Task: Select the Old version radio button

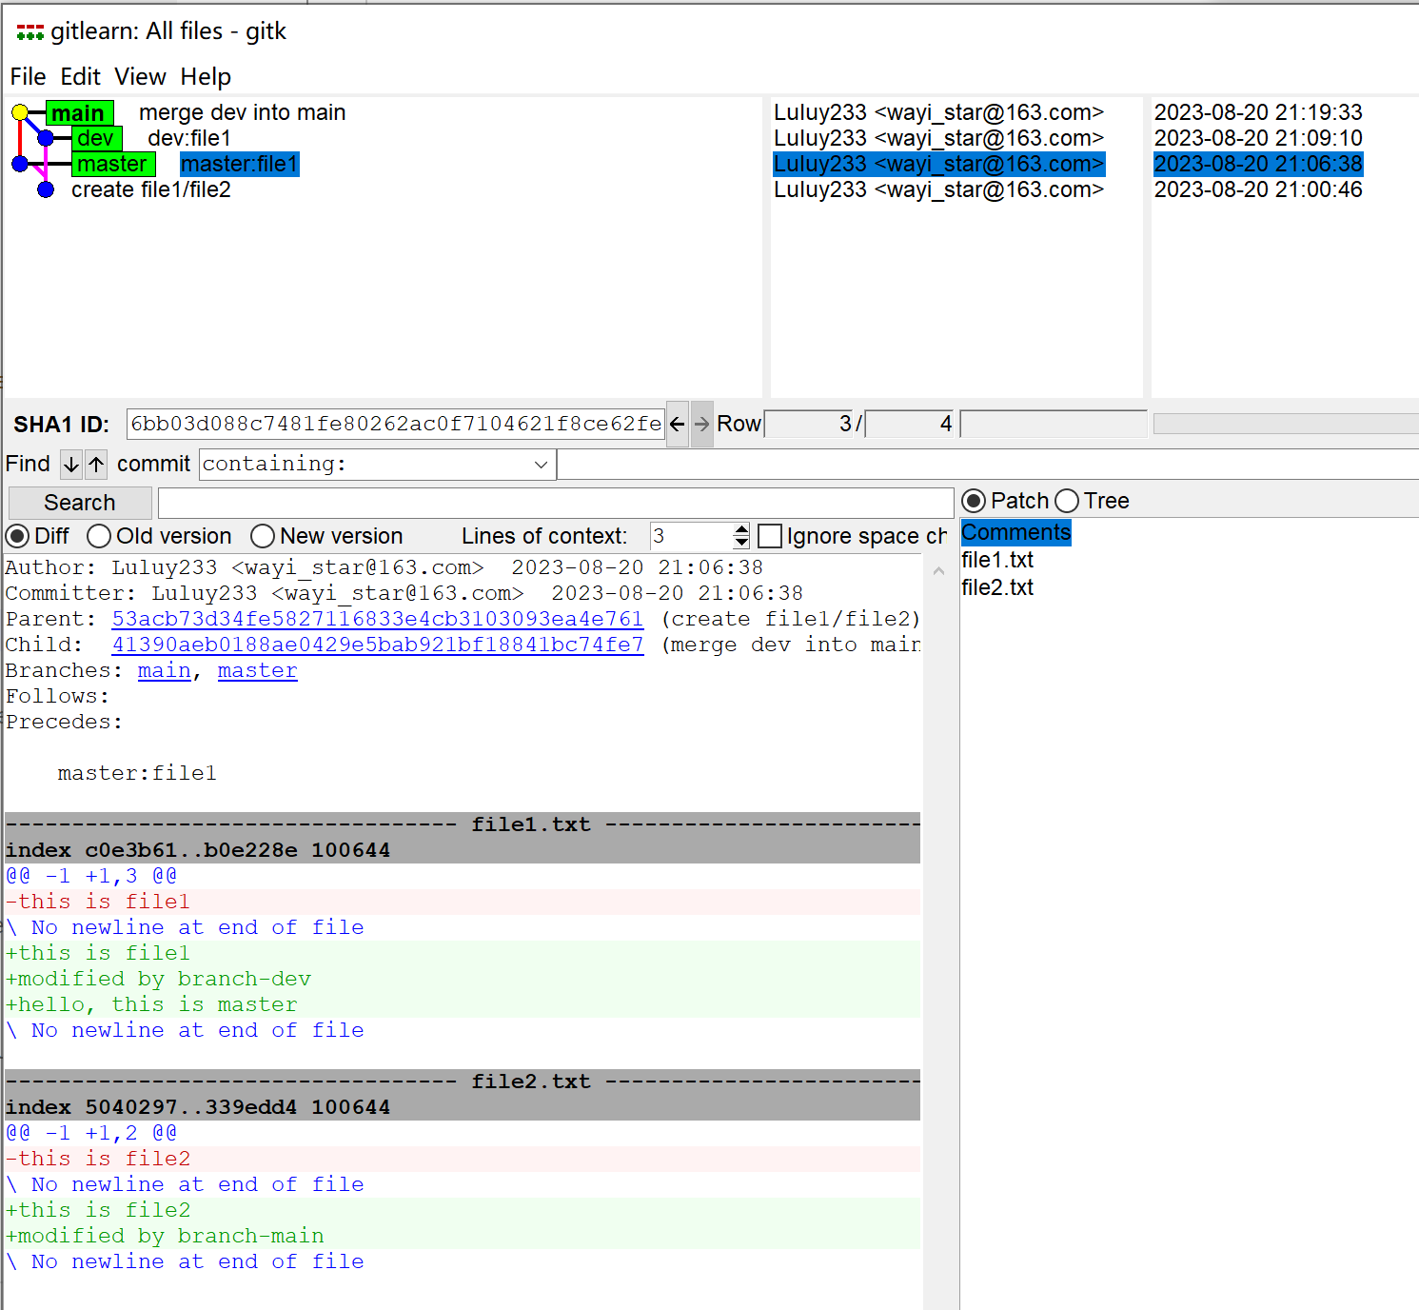Action: point(99,537)
